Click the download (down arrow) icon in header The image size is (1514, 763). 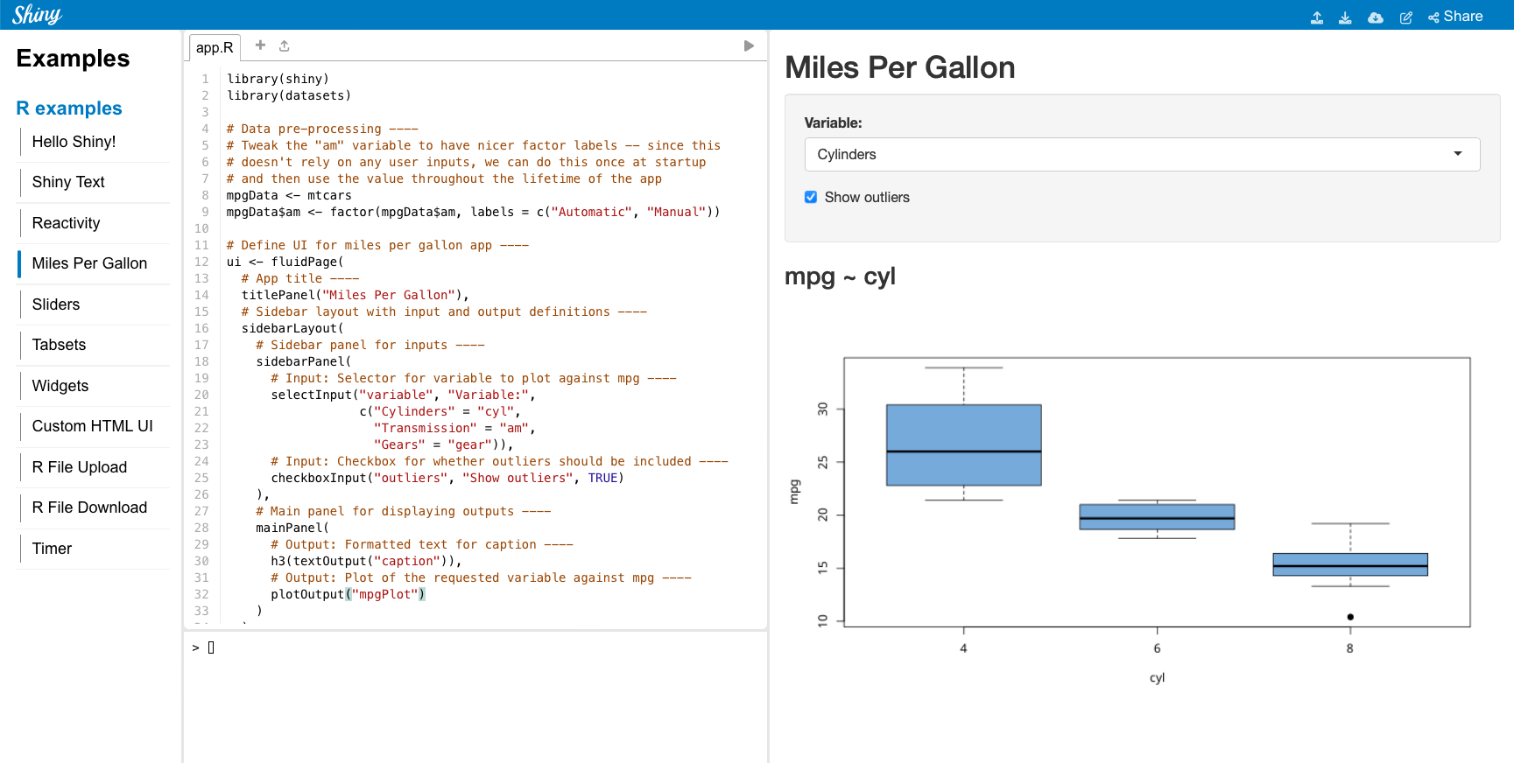(1345, 17)
